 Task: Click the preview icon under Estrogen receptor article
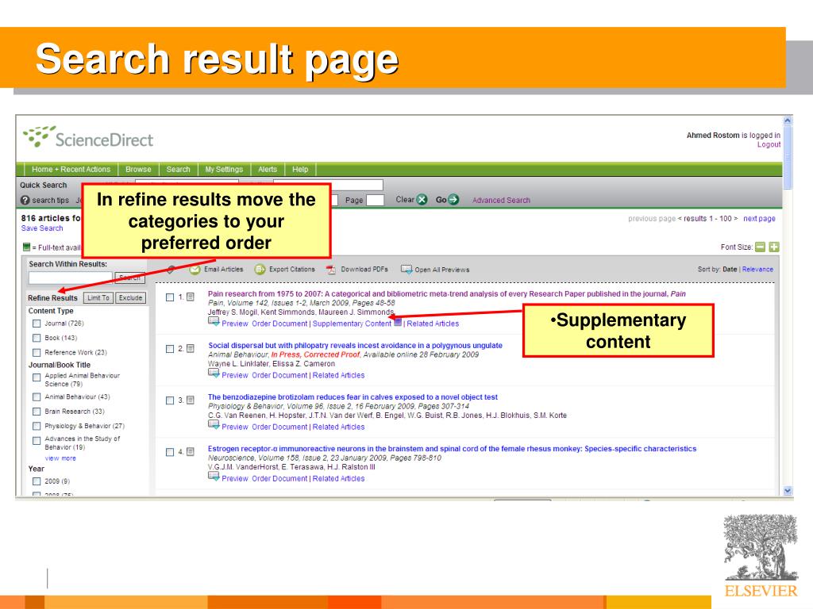pyautogui.click(x=214, y=477)
